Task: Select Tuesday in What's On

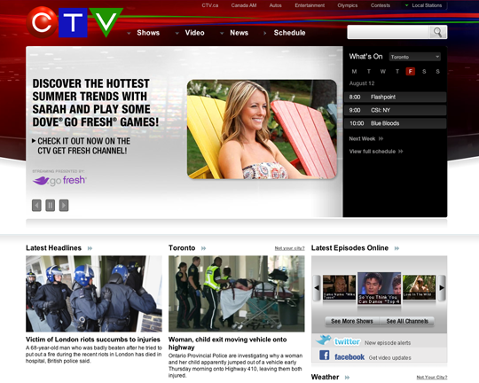Action: coord(369,72)
